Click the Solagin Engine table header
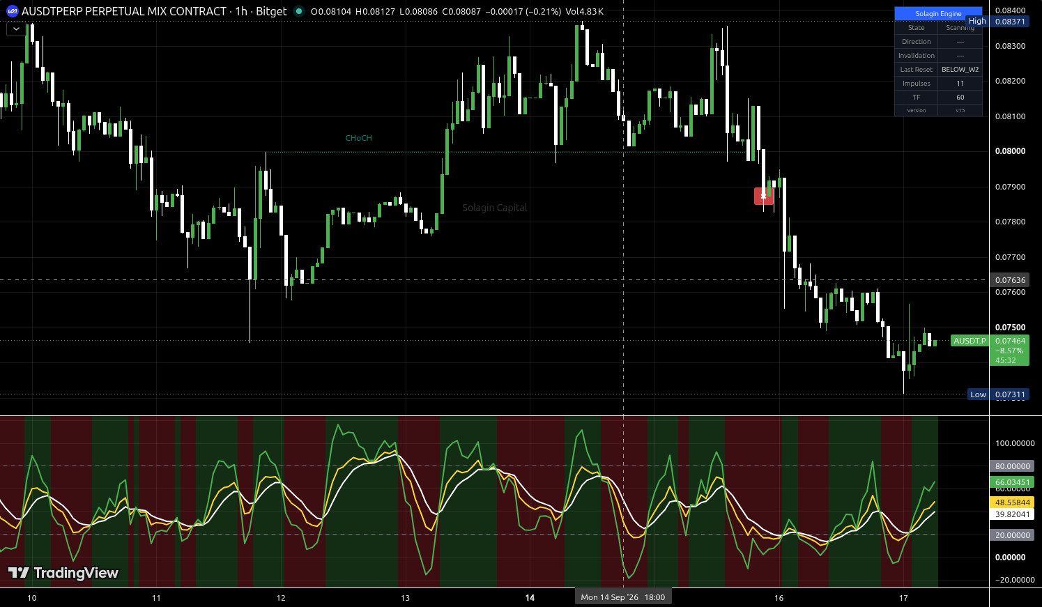Image resolution: width=1042 pixels, height=607 pixels. [x=938, y=13]
